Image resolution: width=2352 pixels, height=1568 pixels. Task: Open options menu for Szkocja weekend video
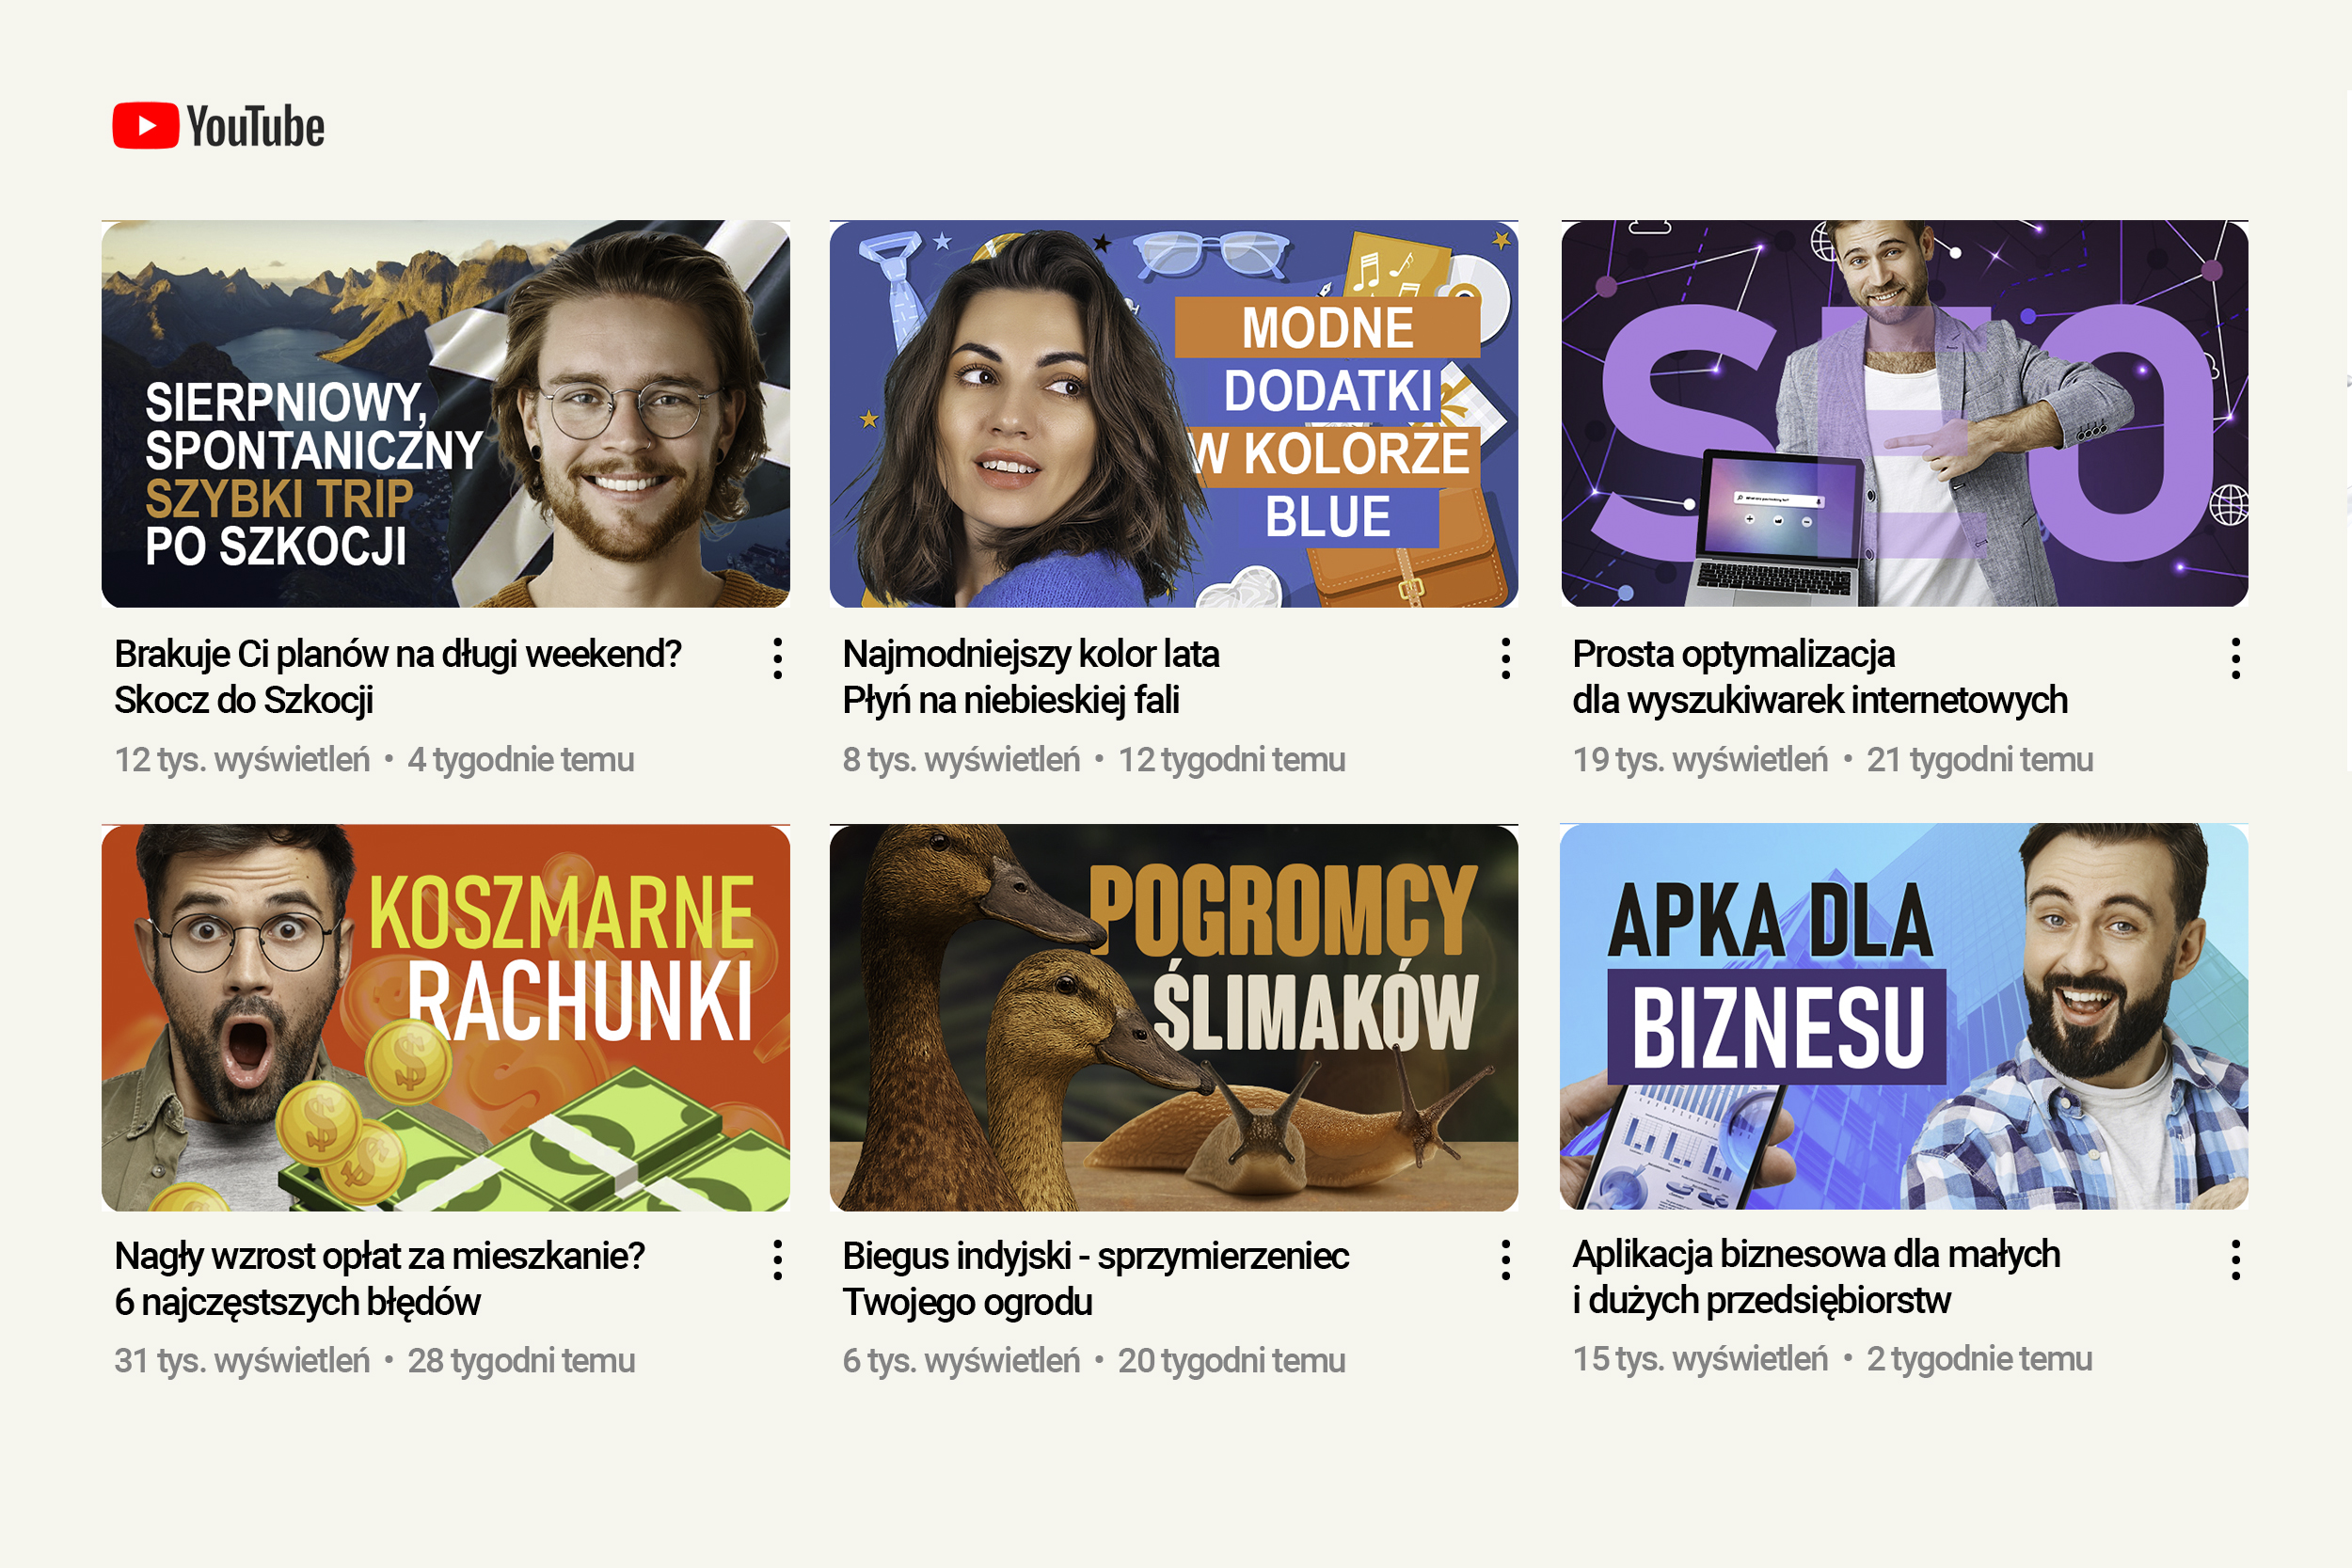(777, 659)
